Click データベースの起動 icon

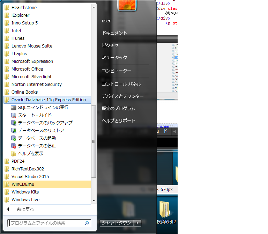(x=14, y=138)
